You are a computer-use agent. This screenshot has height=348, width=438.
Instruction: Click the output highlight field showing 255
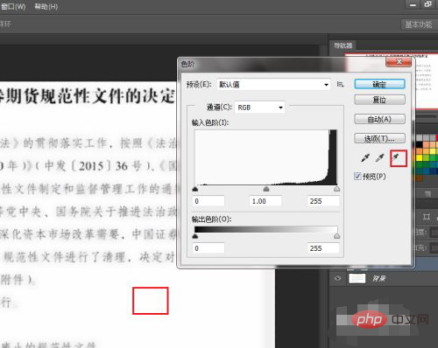[323, 248]
